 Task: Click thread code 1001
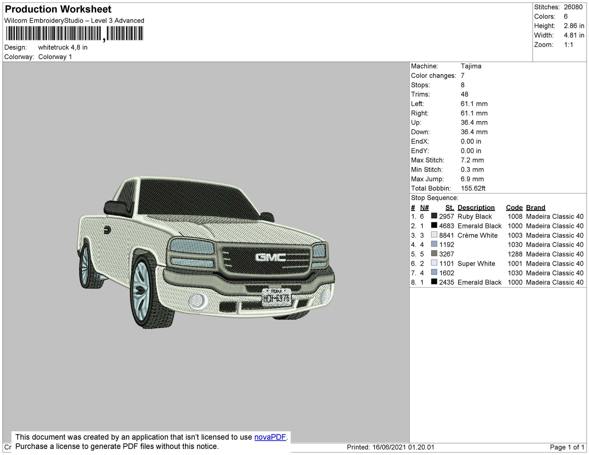[515, 264]
